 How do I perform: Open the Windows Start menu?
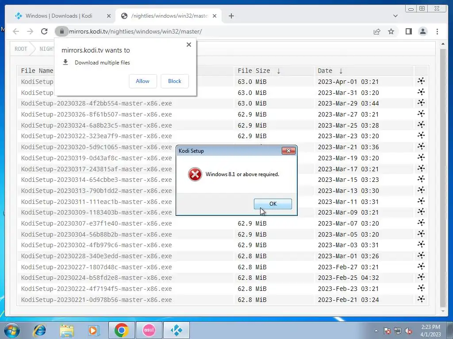(12, 330)
